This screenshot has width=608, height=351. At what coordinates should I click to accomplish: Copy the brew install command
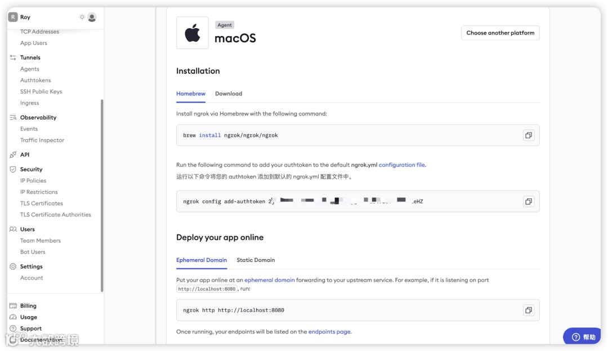tap(528, 135)
